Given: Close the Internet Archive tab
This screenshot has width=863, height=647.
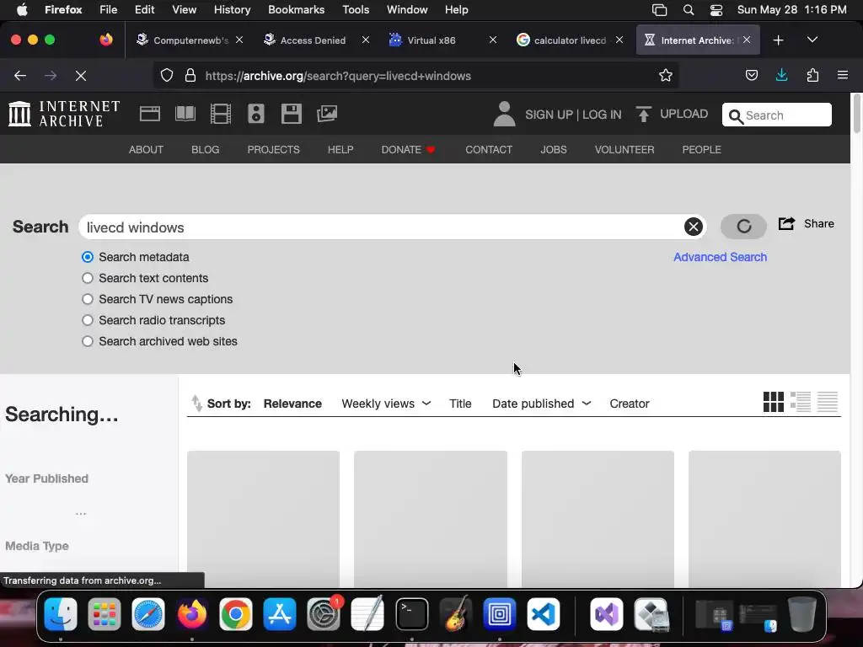Looking at the screenshot, I should (747, 40).
